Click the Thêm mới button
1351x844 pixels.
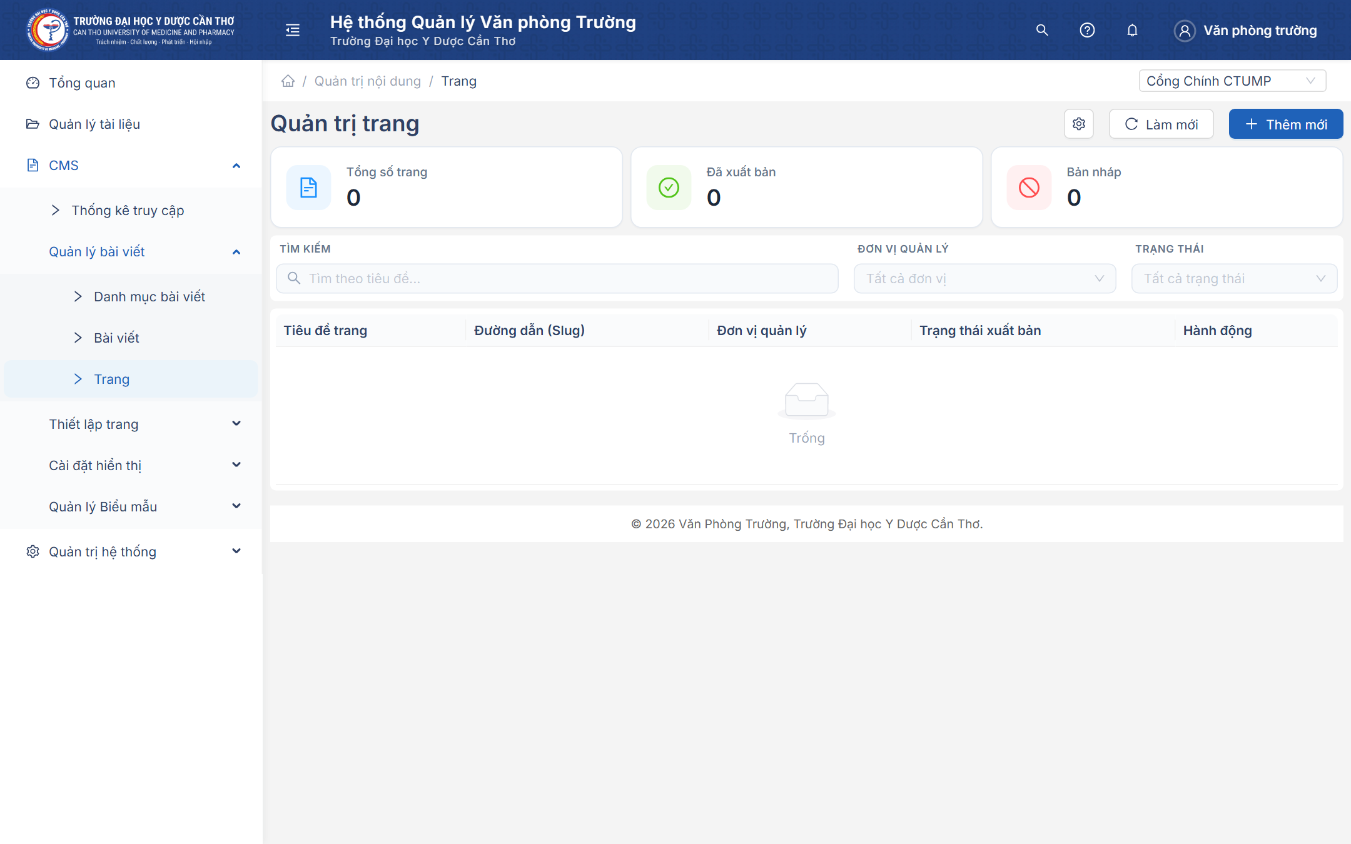click(1285, 124)
